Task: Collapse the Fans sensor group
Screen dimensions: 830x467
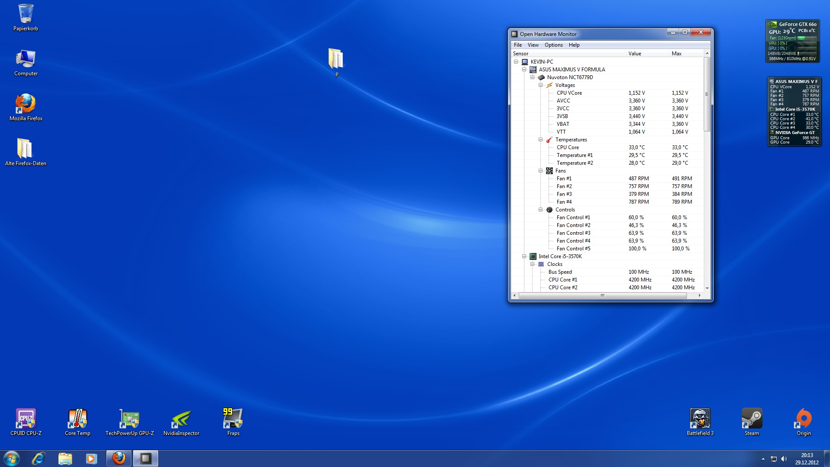Action: pyautogui.click(x=540, y=171)
